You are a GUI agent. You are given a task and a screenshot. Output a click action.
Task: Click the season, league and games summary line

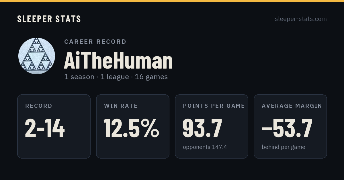point(116,77)
